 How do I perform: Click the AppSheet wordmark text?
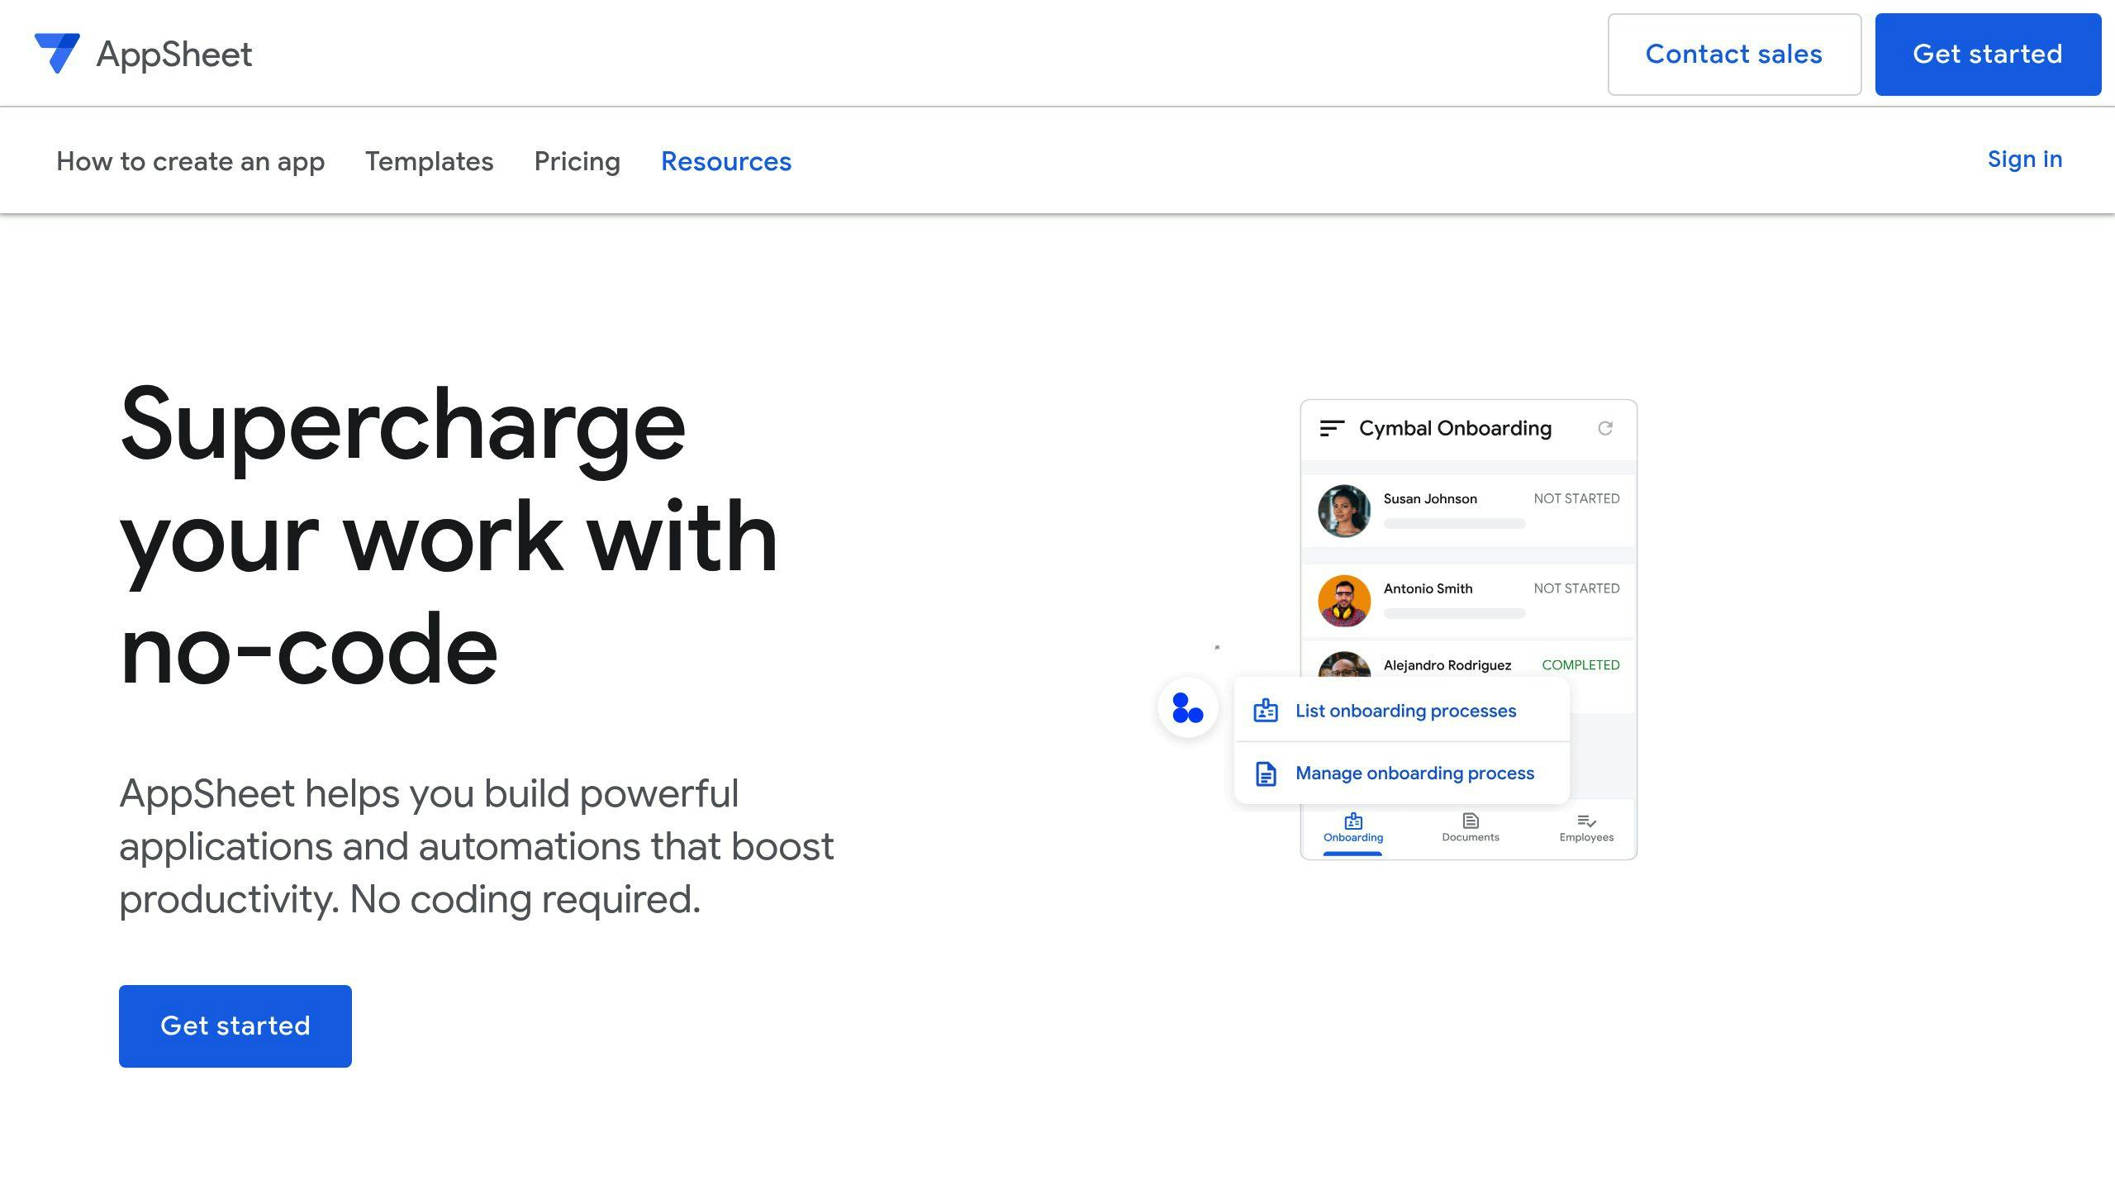click(174, 55)
